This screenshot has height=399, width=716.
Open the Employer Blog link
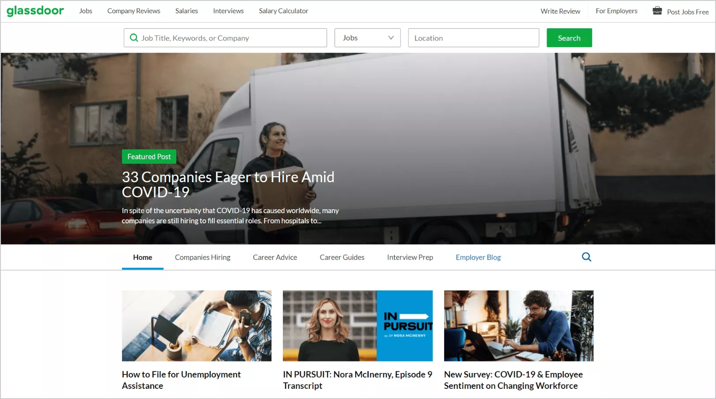(x=478, y=257)
